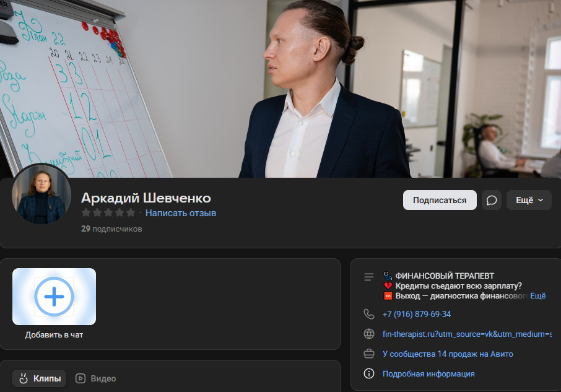Click the briefcase Avito sales icon
Image resolution: width=561 pixels, height=392 pixels.
(x=369, y=354)
